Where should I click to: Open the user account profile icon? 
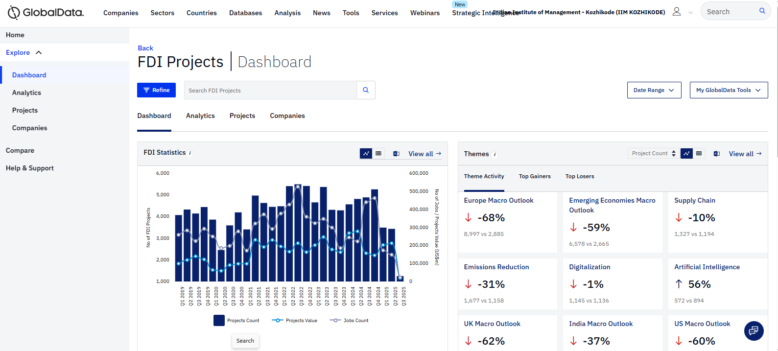click(677, 12)
